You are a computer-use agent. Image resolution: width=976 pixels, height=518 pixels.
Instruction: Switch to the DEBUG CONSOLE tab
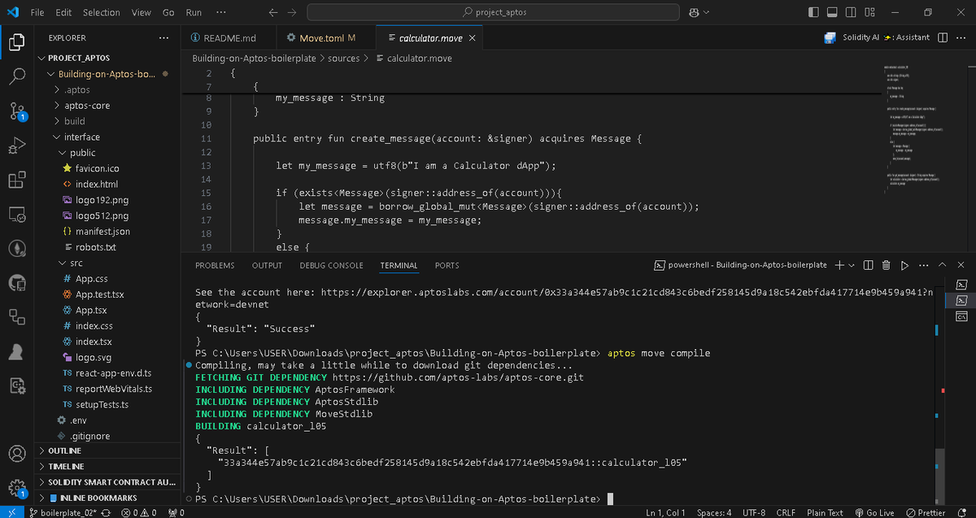(x=331, y=265)
